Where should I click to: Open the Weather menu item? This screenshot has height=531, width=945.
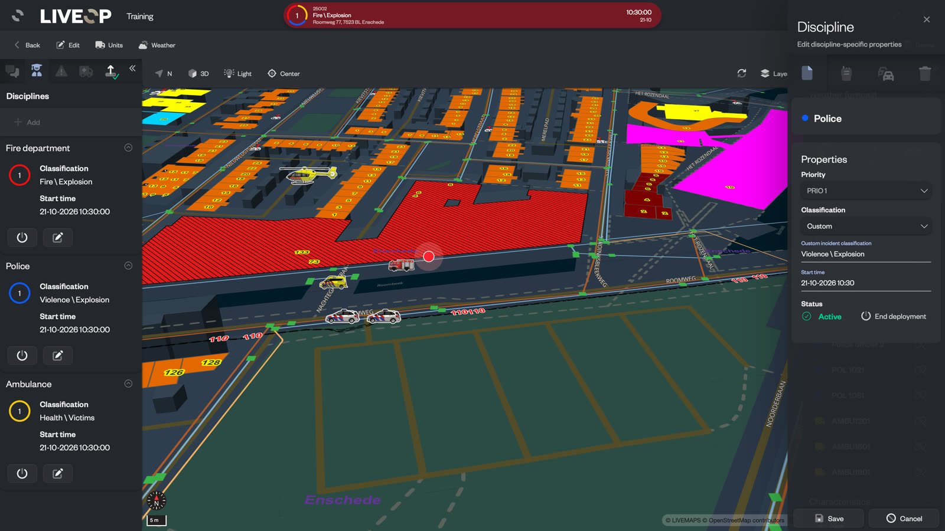pyautogui.click(x=157, y=45)
